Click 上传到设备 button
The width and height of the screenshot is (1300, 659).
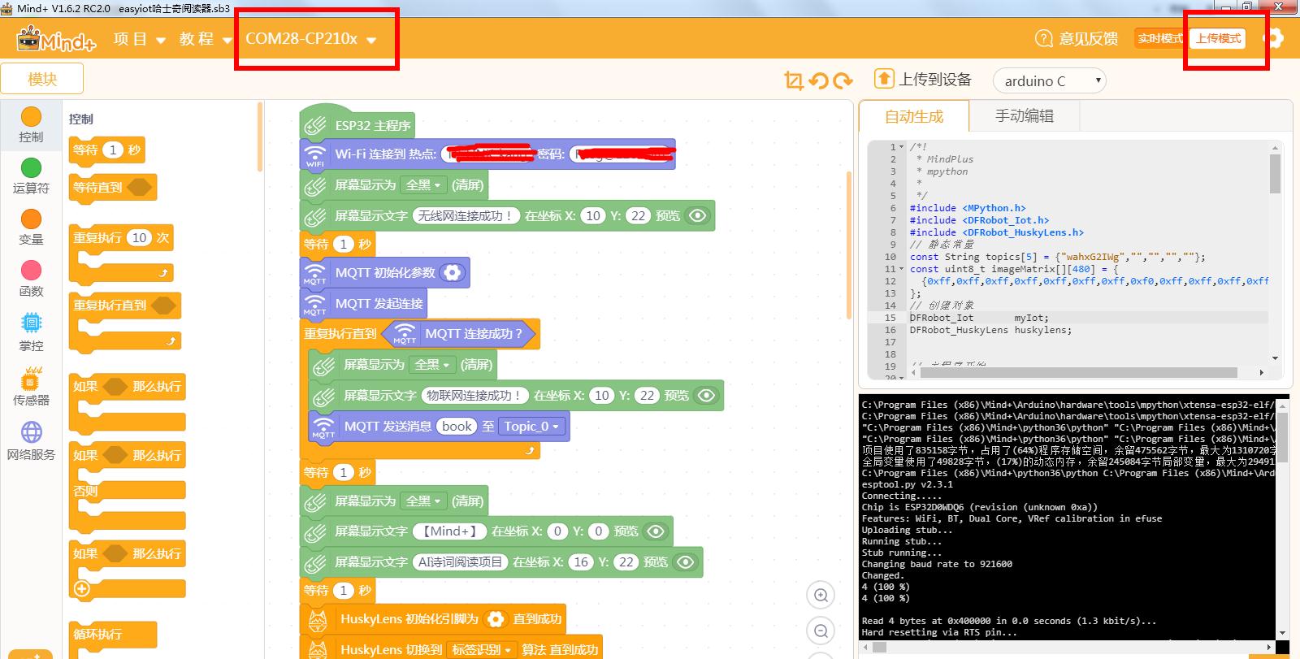point(923,79)
